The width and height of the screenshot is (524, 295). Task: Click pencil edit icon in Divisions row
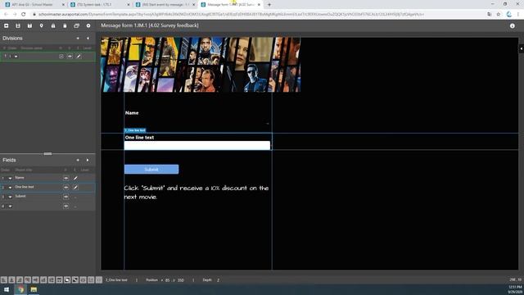click(79, 57)
